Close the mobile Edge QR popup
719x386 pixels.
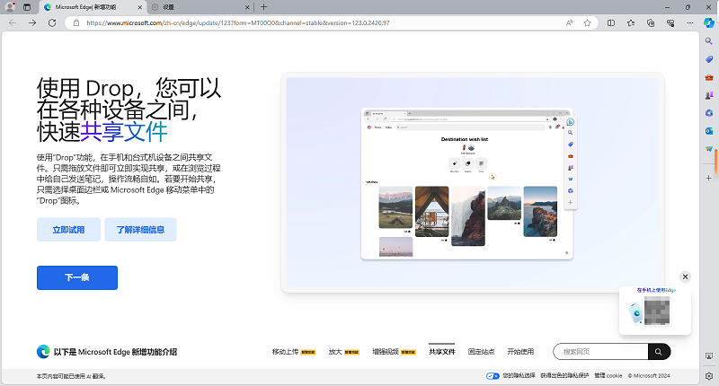[x=685, y=276]
